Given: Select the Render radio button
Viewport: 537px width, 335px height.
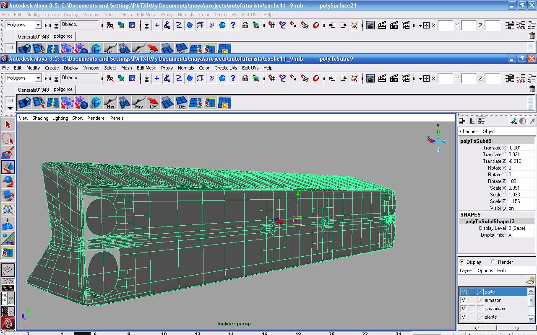Looking at the screenshot, I should [493, 262].
